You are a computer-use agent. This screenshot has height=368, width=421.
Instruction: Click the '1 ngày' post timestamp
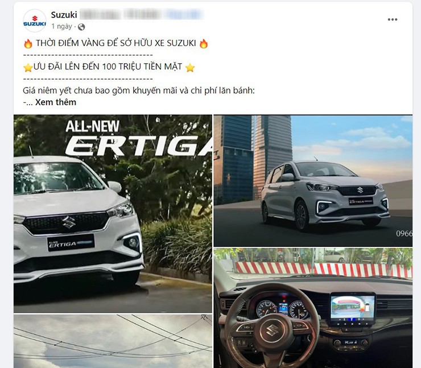click(62, 26)
